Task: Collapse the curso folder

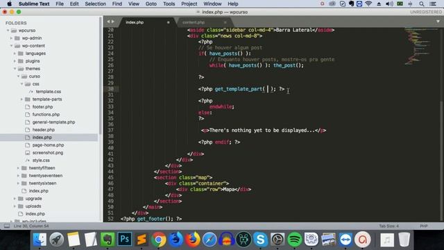Action: click(x=18, y=76)
